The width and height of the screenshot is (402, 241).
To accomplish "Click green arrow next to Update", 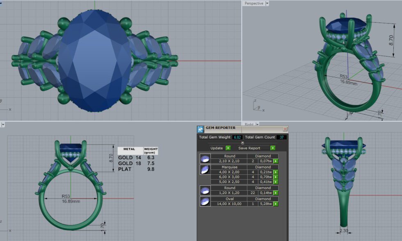I will (228, 148).
